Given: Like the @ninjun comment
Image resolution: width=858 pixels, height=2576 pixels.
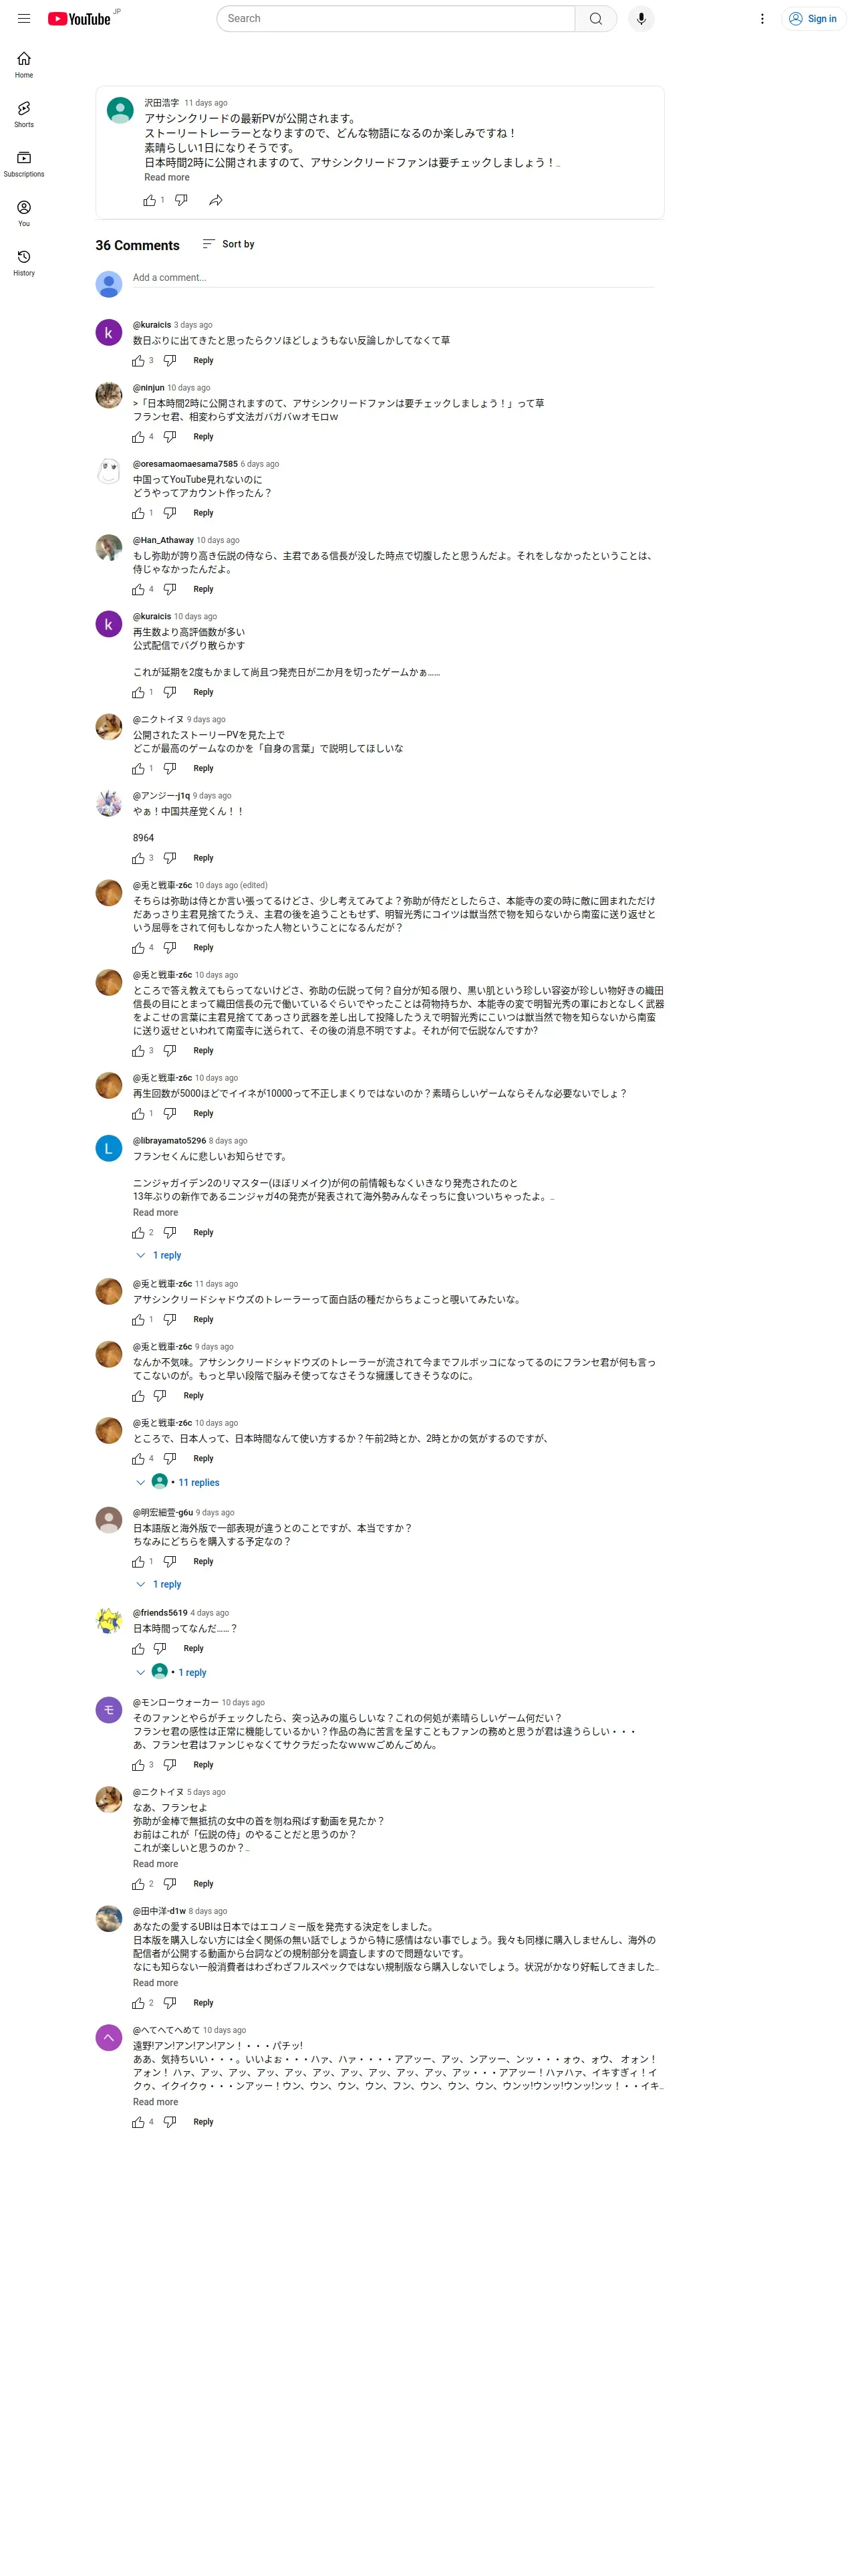Looking at the screenshot, I should click(x=138, y=437).
